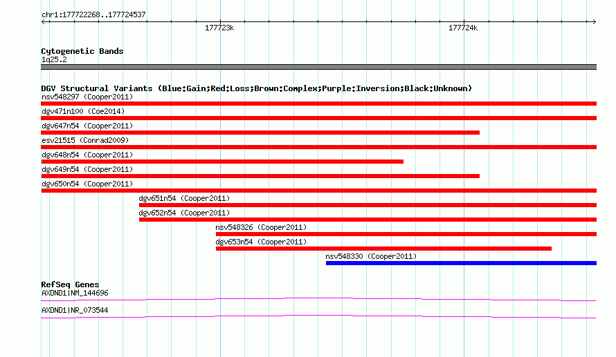Image resolution: width=616 pixels, height=357 pixels.
Task: Select the red loss bar for dgv647n54
Action: 260,133
